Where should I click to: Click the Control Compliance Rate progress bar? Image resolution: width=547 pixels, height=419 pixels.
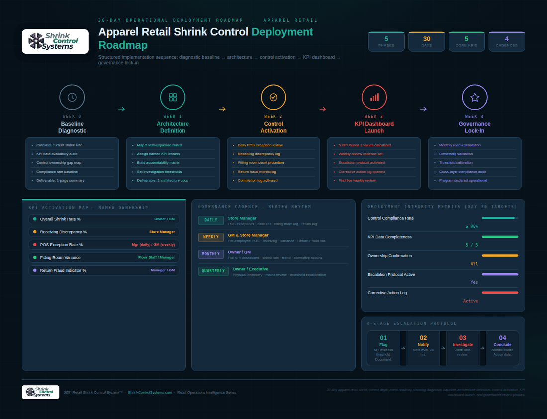500,218
